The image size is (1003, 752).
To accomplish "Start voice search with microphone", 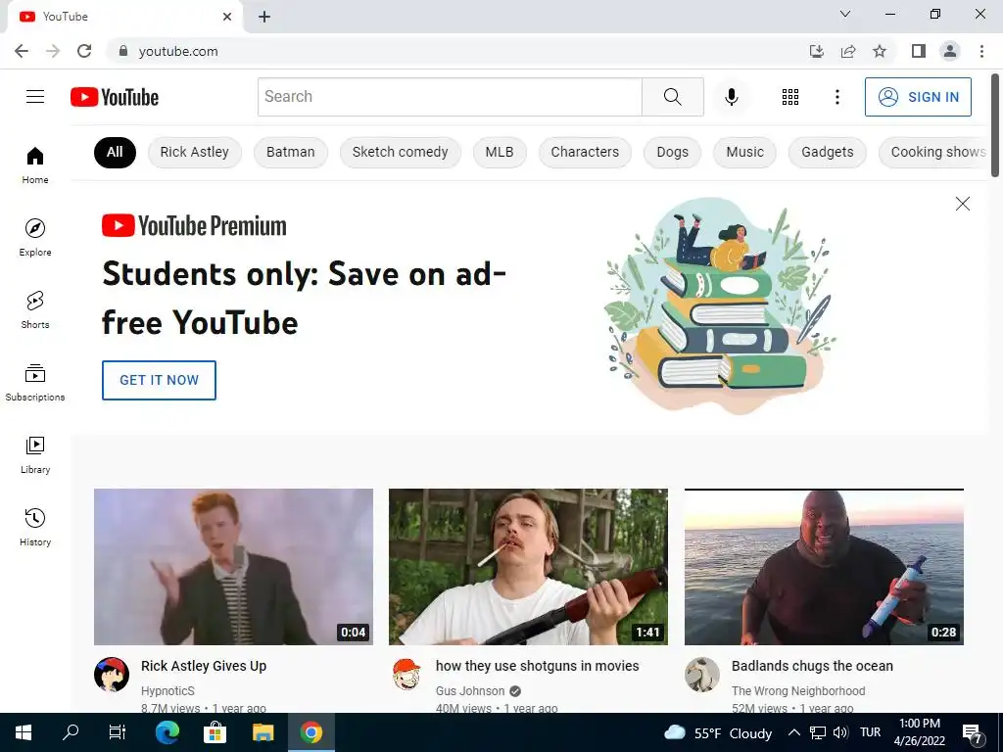I will (731, 97).
